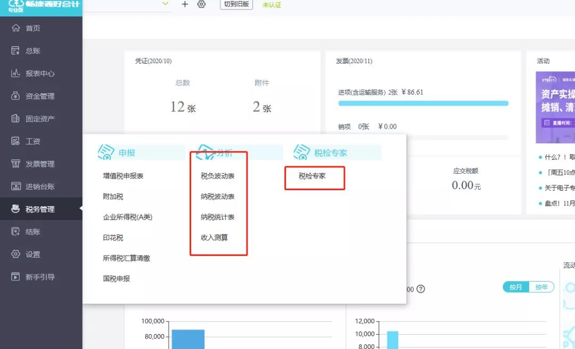The width and height of the screenshot is (575, 349).
Task: Open the 报表中心 chart icon
Action: [x=15, y=73]
